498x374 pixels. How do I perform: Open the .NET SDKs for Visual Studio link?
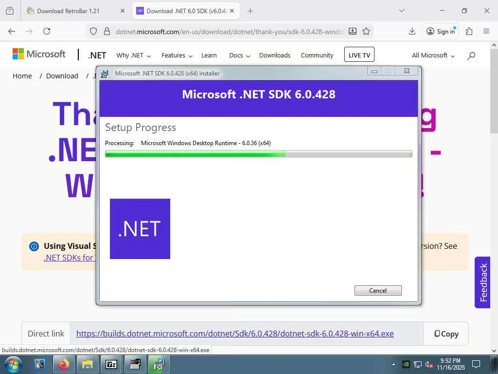[x=70, y=258]
